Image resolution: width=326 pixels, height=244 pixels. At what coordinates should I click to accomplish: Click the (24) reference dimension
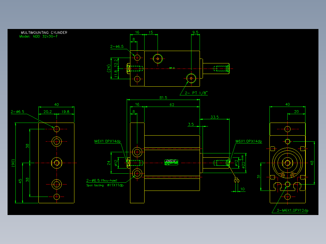108,68
